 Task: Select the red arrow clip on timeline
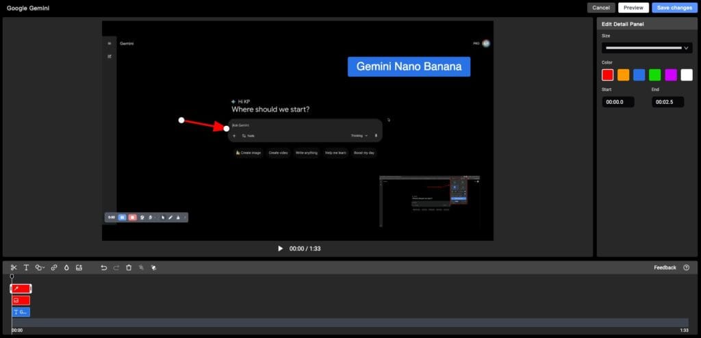21,289
